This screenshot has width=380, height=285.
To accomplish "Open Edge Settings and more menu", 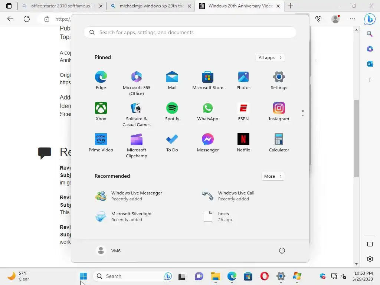I will [x=353, y=19].
